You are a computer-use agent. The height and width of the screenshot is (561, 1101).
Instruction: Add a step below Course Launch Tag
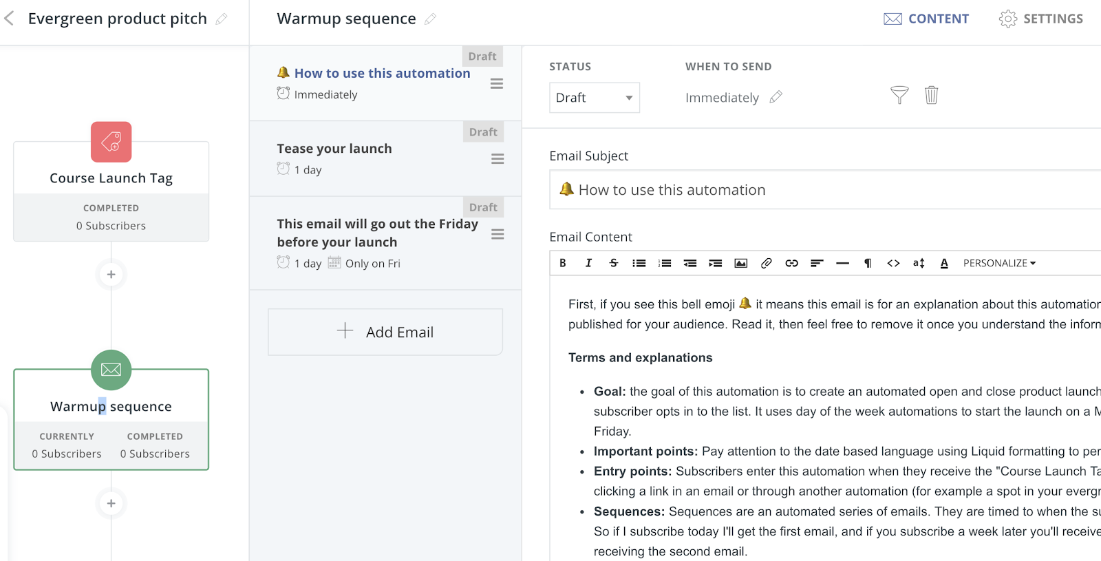tap(111, 275)
